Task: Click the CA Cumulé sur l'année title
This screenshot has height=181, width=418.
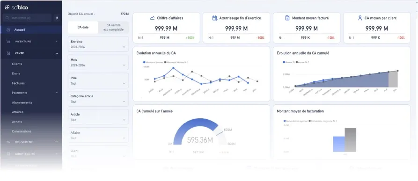Action: coord(154,111)
